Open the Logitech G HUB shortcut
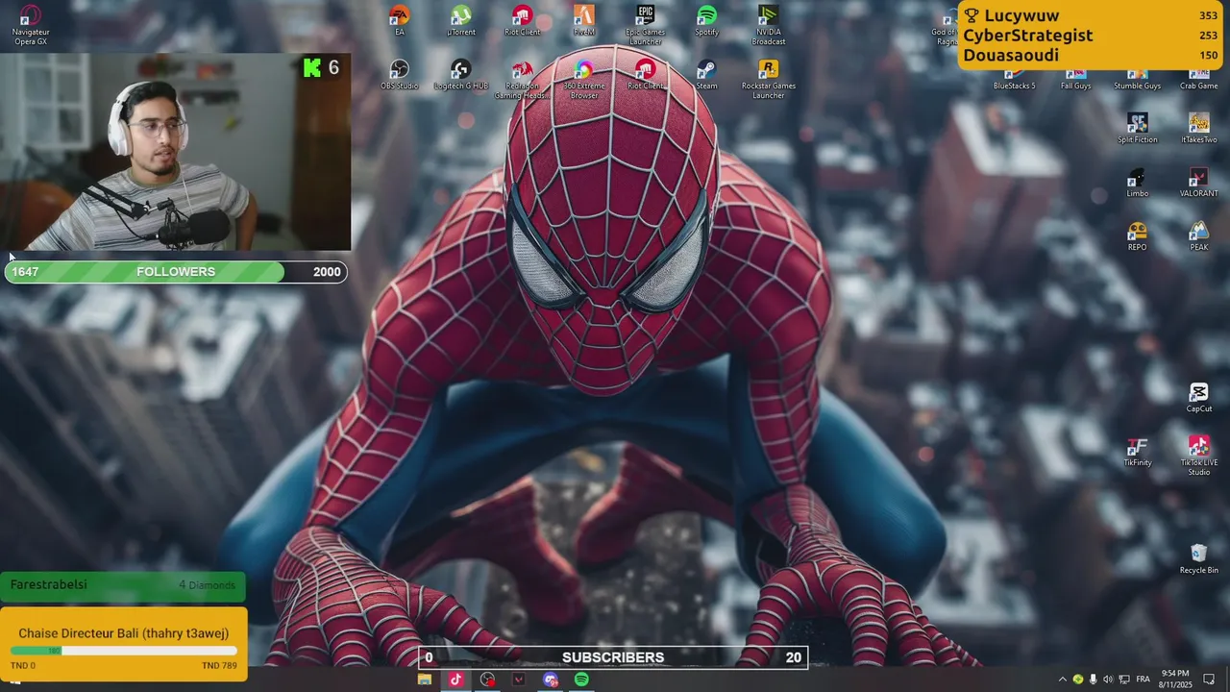This screenshot has width=1230, height=692. click(461, 74)
